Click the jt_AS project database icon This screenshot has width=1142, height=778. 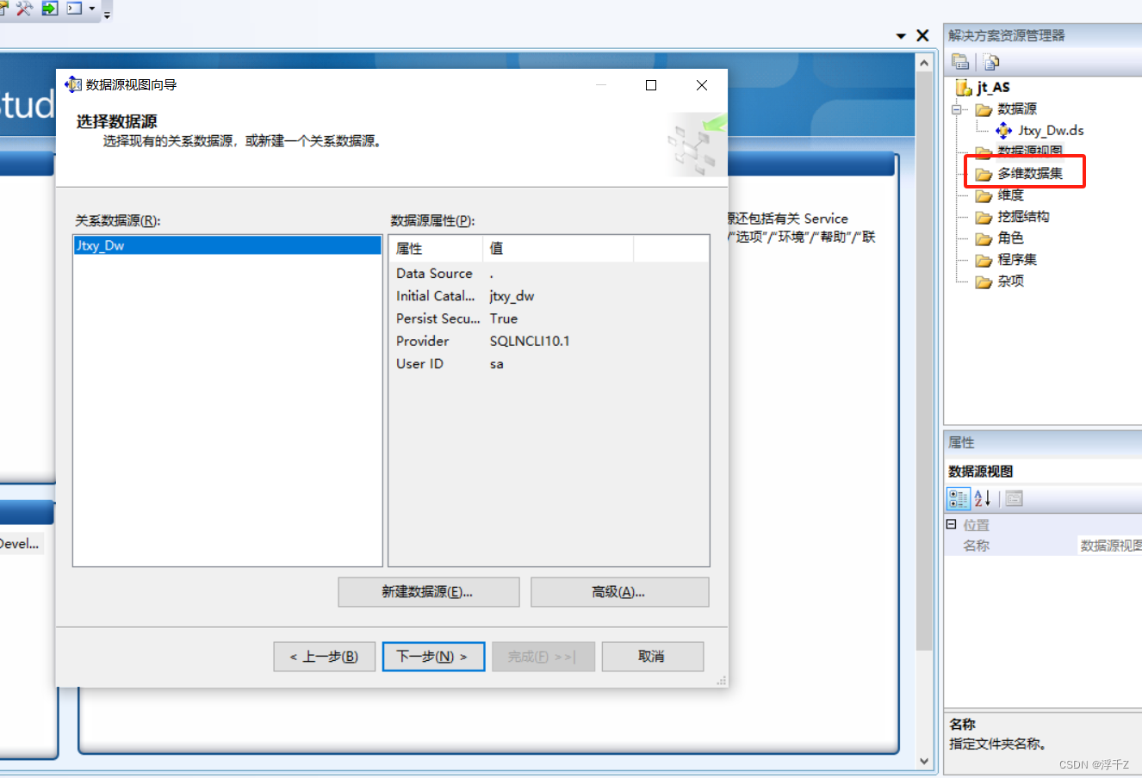964,87
